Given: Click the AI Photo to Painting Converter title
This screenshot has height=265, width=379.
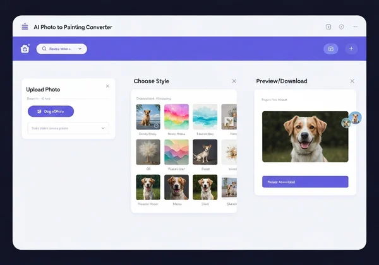Looking at the screenshot, I should tap(73, 27).
